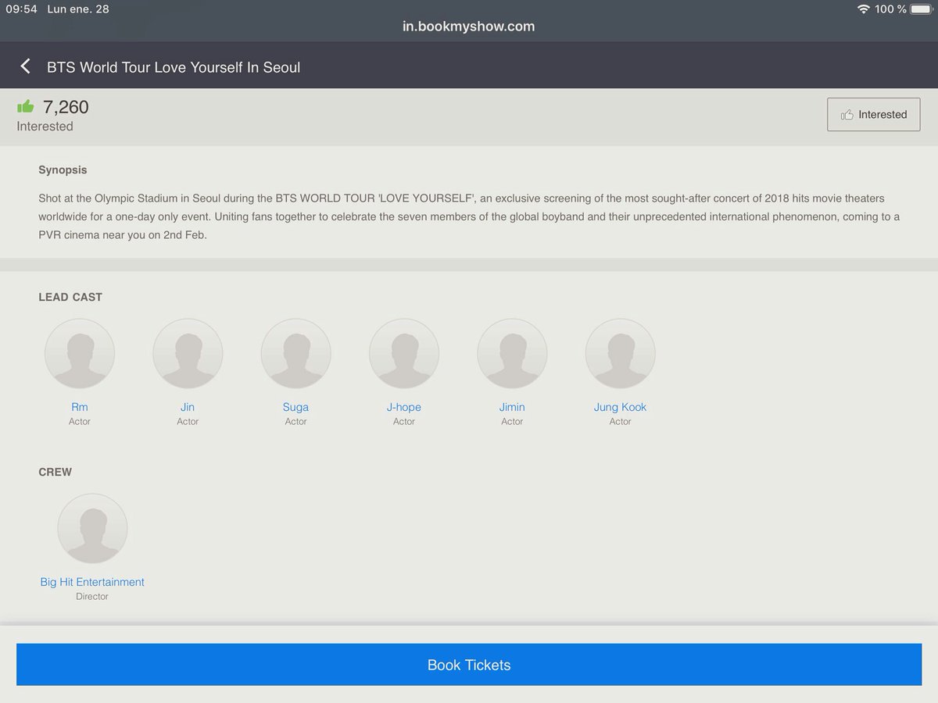Click the Jung Kook name link
The height and width of the screenshot is (703, 938).
tap(621, 407)
